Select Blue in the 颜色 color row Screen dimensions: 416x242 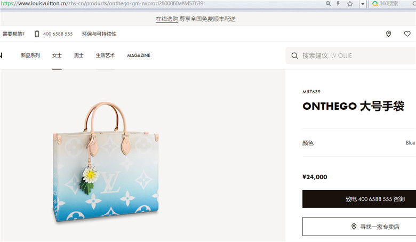(410, 143)
